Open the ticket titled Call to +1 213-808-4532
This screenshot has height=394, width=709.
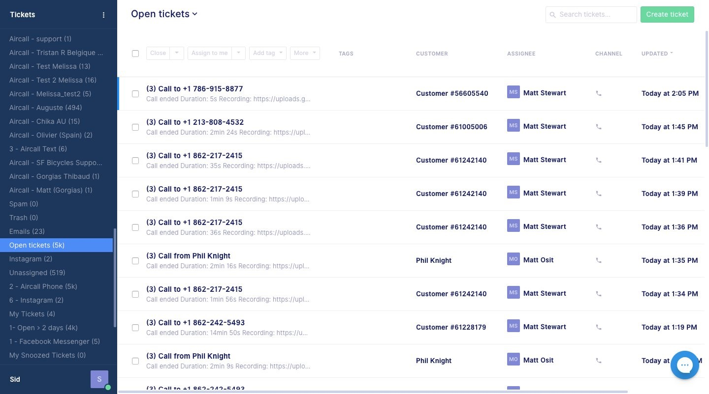[195, 122]
